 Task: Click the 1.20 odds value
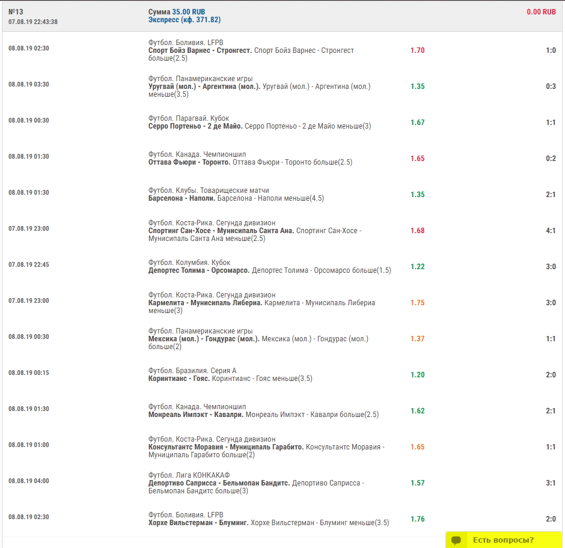tap(418, 375)
